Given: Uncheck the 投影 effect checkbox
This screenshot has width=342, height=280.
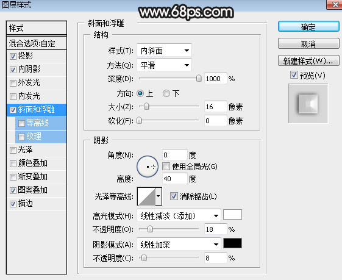Looking at the screenshot, I should point(13,56).
